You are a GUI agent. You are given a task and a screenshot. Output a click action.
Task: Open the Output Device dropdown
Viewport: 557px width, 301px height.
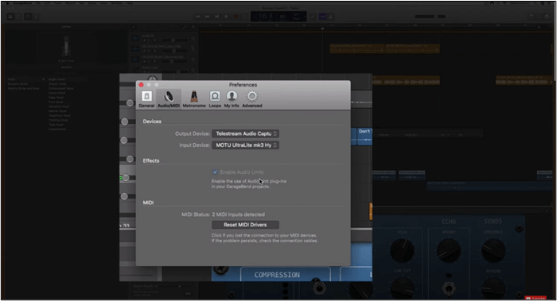245,133
